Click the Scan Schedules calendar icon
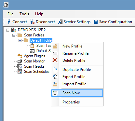 click(20, 72)
